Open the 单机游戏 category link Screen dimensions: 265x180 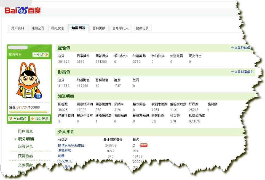pos(64,150)
